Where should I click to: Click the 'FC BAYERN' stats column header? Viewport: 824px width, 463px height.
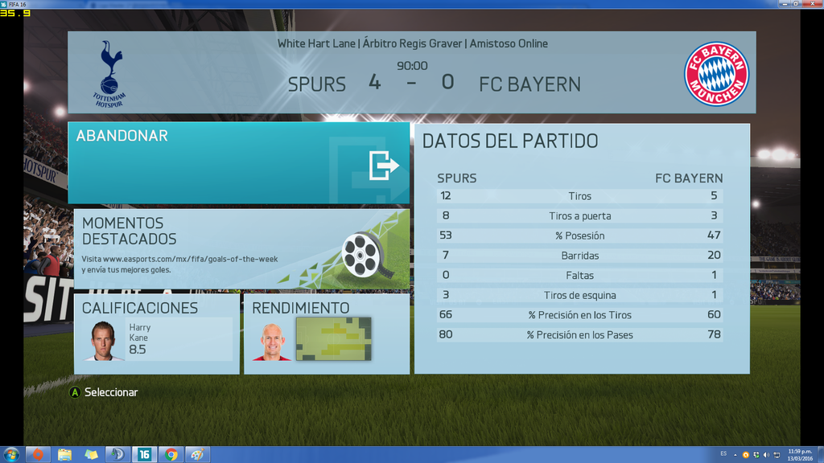click(689, 178)
